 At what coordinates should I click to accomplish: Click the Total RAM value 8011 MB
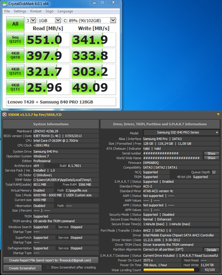coord(39,184)
